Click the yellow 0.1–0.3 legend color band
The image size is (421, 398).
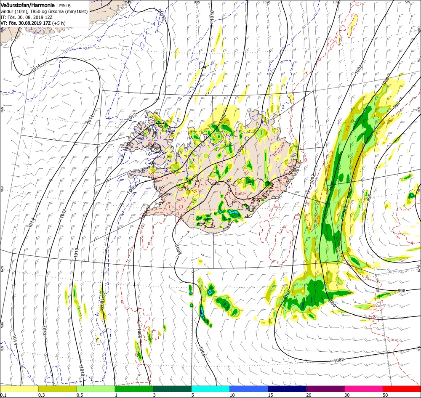click(x=19, y=389)
